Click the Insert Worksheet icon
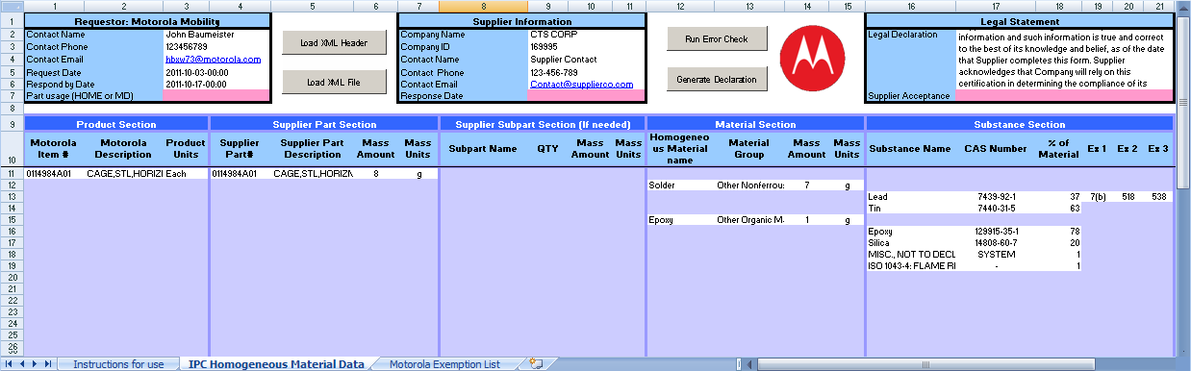 pyautogui.click(x=537, y=364)
